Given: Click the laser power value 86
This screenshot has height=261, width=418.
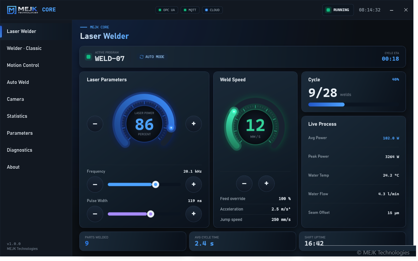Looking at the screenshot, I should tap(144, 124).
